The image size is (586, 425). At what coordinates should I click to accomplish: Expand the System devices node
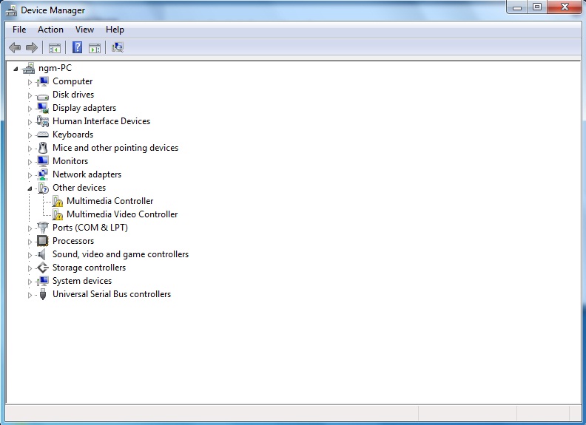coord(30,282)
